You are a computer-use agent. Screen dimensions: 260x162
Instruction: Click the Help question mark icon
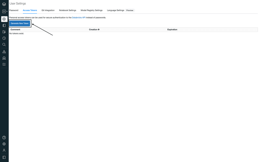click(4, 138)
